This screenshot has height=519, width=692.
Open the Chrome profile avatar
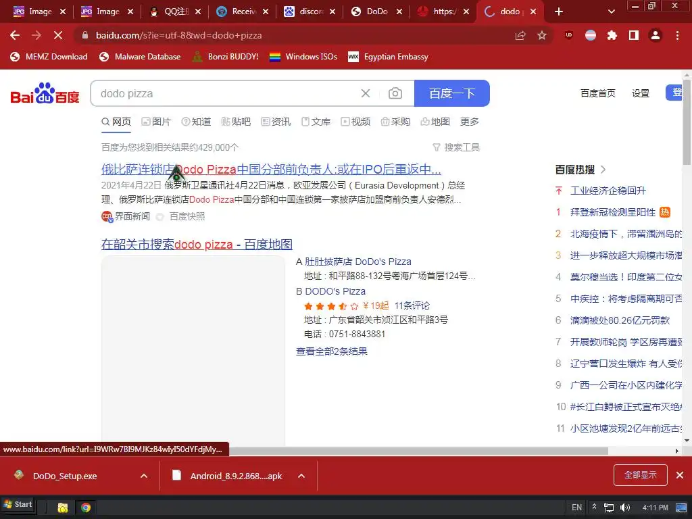coord(656,35)
